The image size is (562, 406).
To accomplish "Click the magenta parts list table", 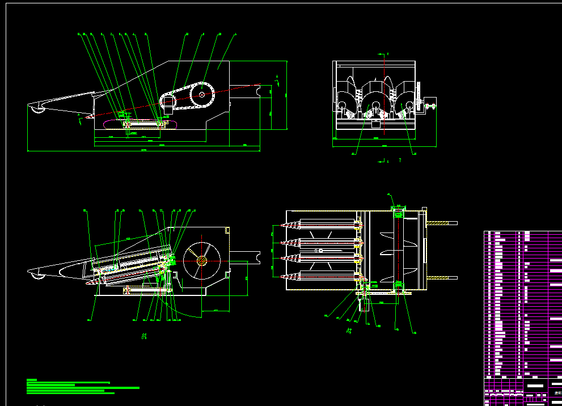I will coord(523,303).
